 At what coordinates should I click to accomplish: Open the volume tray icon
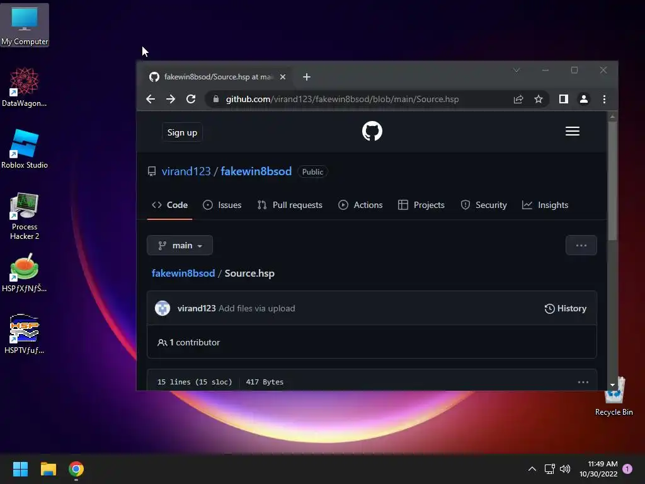coord(565,469)
